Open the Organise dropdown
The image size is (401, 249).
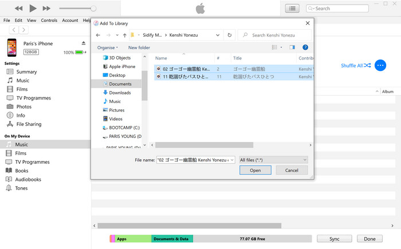click(x=108, y=48)
